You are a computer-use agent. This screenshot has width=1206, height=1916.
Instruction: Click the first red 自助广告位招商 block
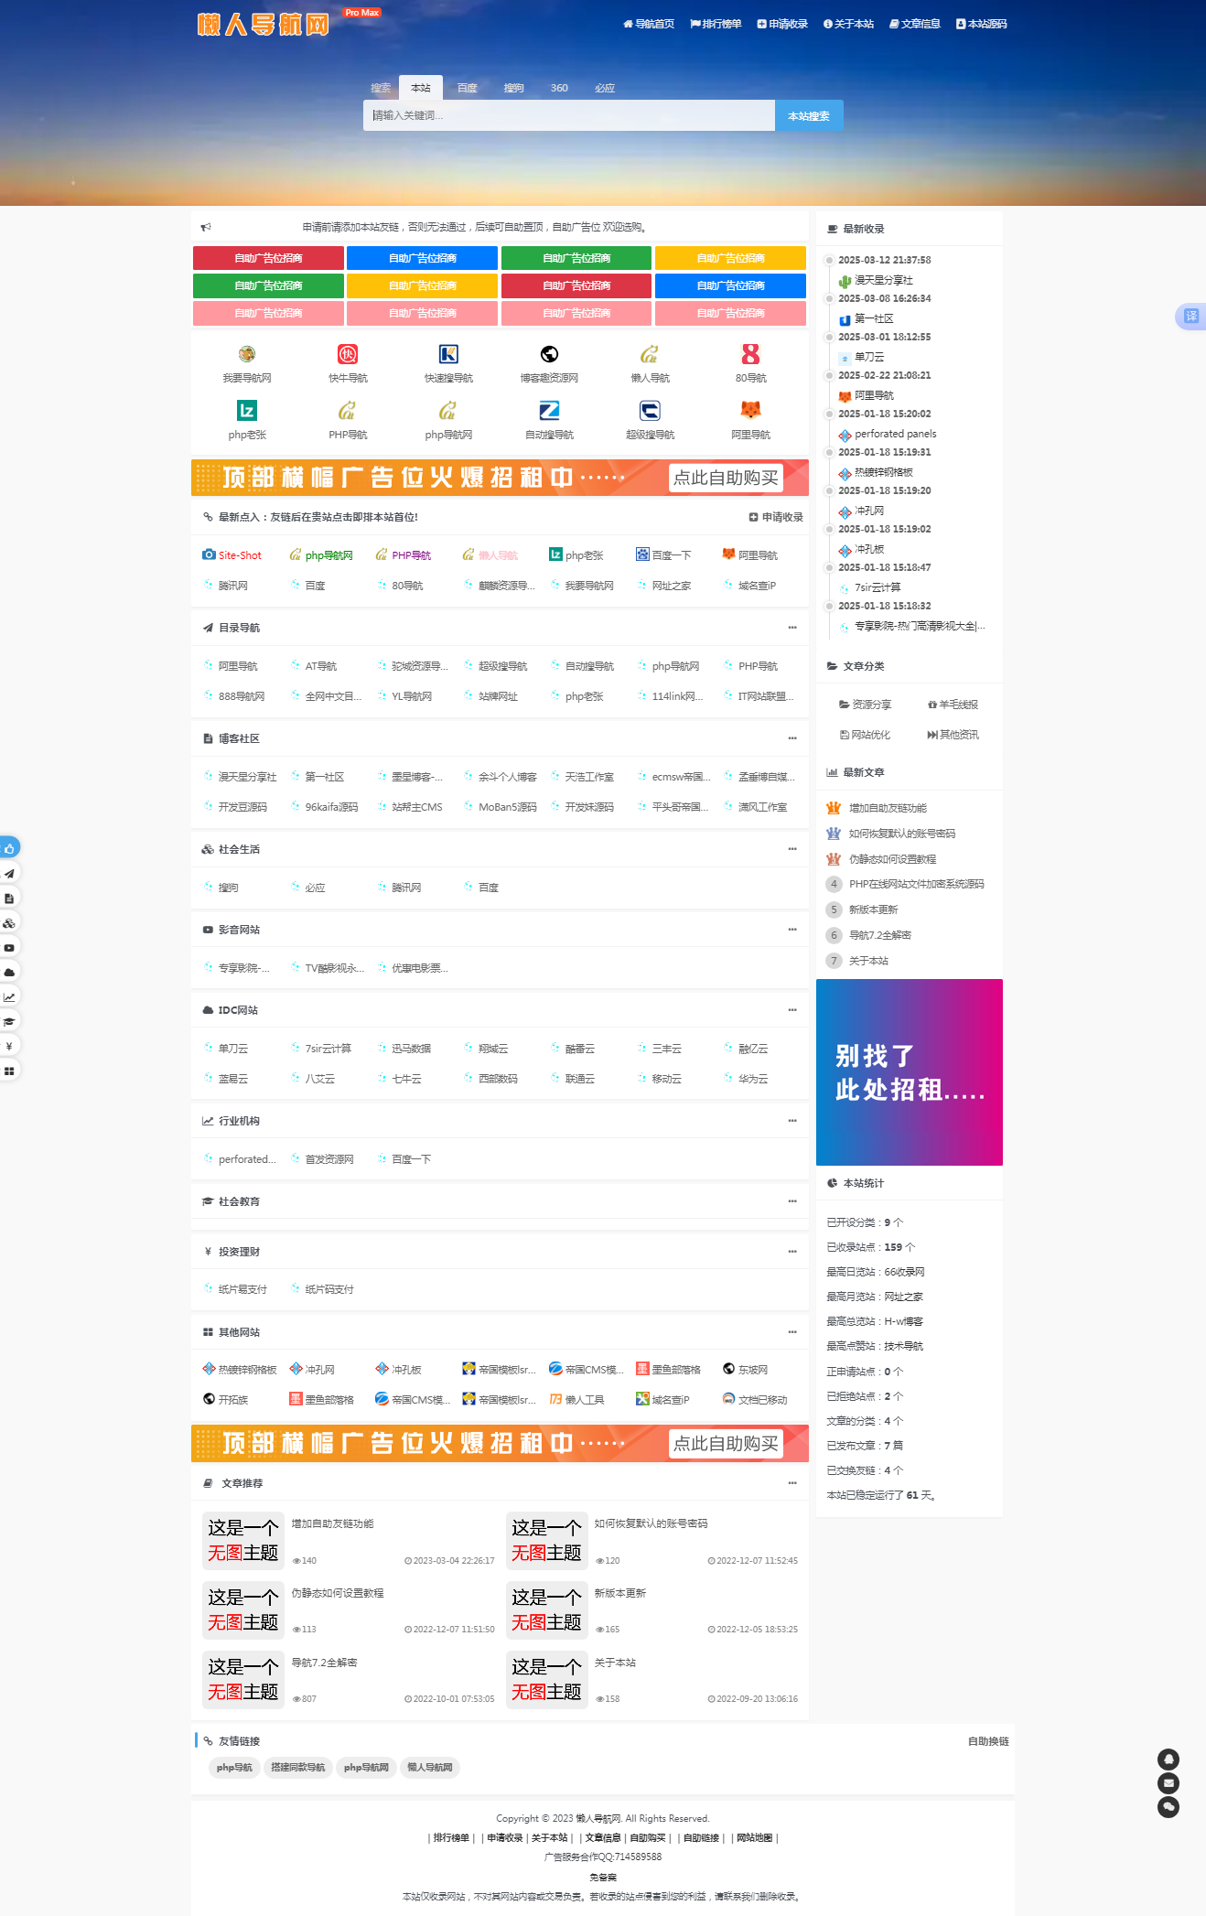click(268, 258)
